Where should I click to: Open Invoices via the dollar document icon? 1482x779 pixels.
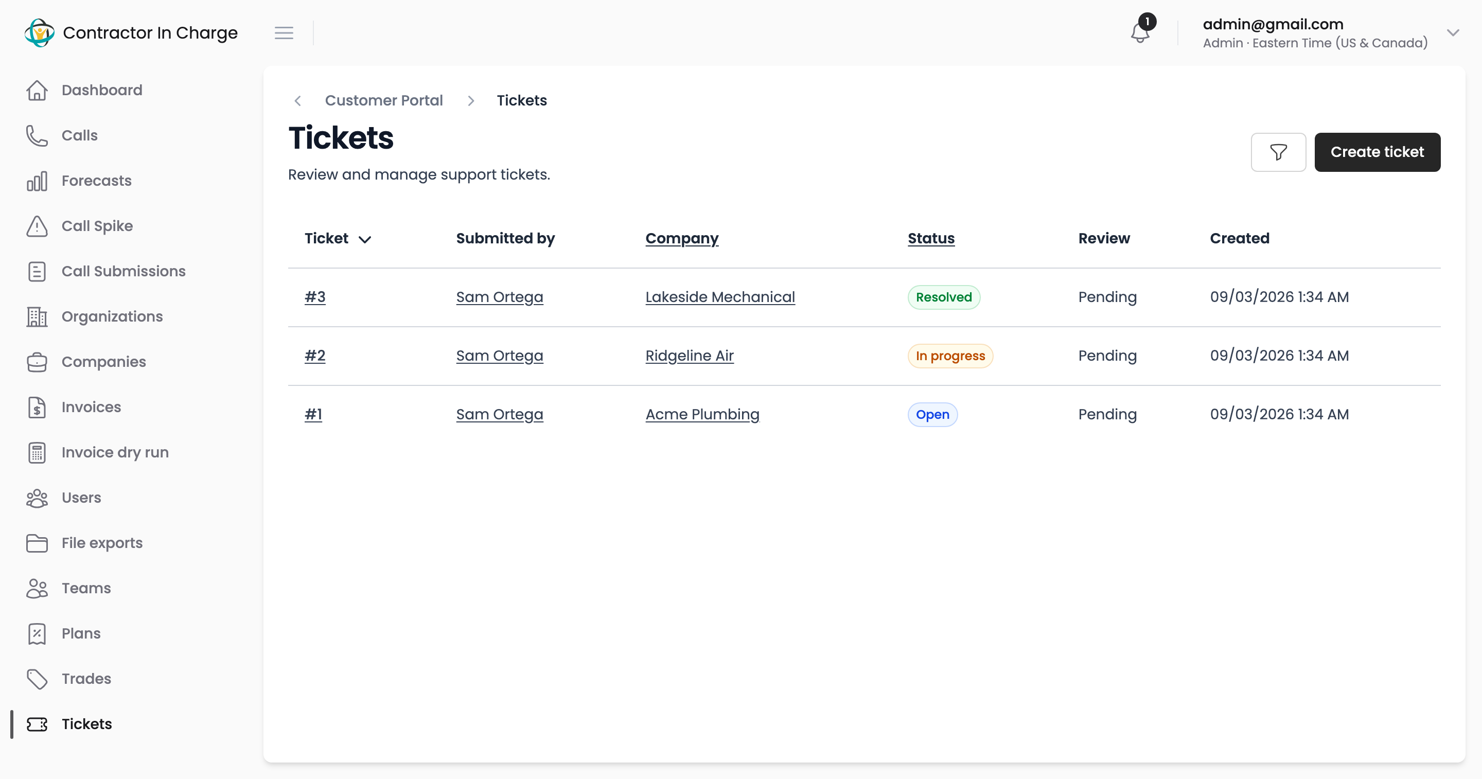pyautogui.click(x=37, y=408)
